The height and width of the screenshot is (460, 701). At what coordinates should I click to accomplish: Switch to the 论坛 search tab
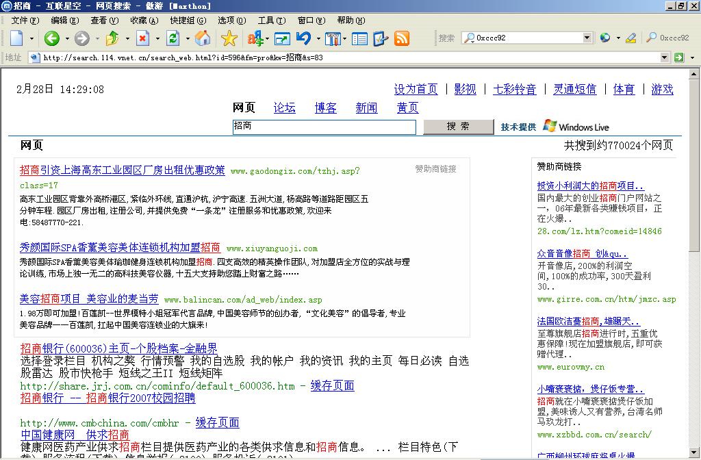click(x=284, y=108)
